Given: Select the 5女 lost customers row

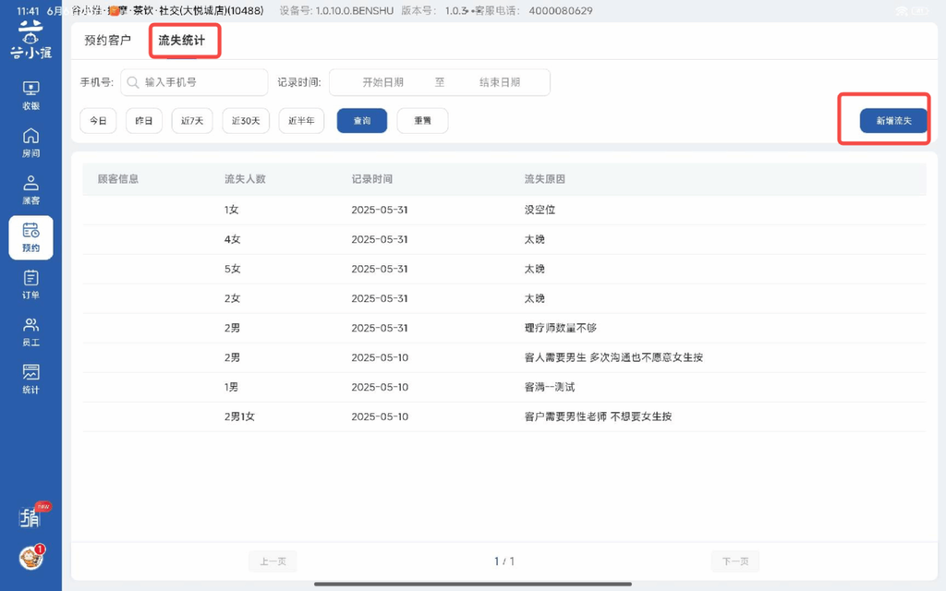Looking at the screenshot, I should 503,269.
